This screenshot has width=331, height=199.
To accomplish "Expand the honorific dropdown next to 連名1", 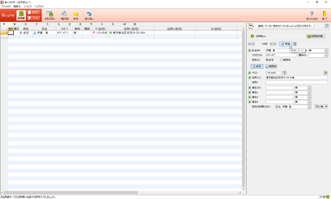I will point(309,88).
